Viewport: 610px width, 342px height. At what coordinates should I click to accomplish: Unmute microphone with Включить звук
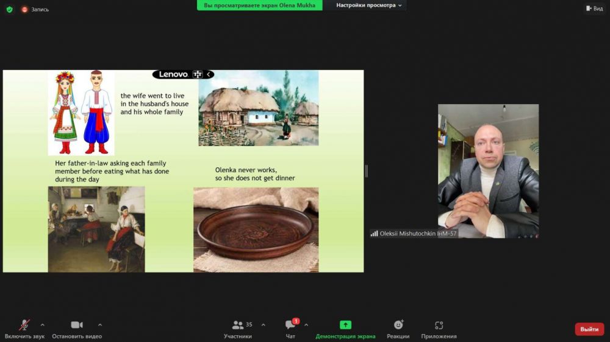(24, 329)
